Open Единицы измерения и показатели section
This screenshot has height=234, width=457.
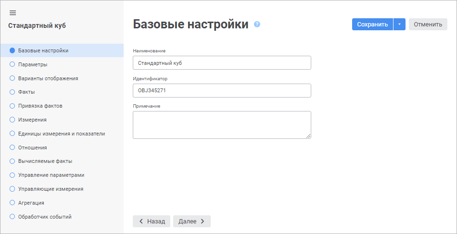pyautogui.click(x=61, y=134)
